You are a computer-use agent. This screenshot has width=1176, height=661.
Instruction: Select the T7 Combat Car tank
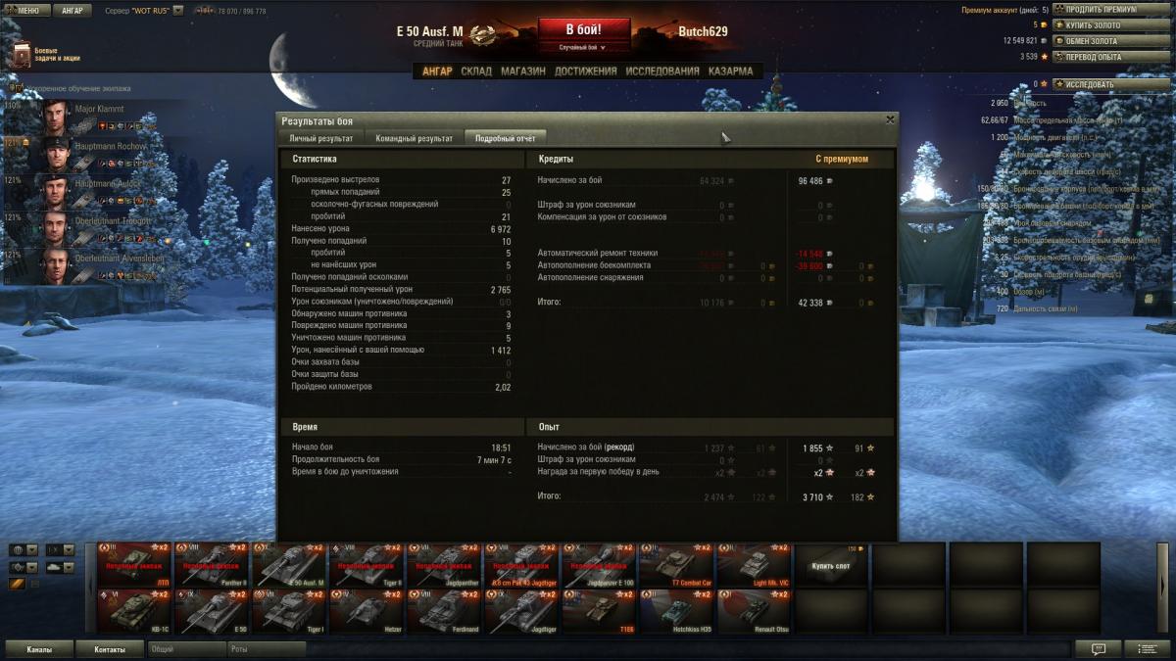click(676, 565)
